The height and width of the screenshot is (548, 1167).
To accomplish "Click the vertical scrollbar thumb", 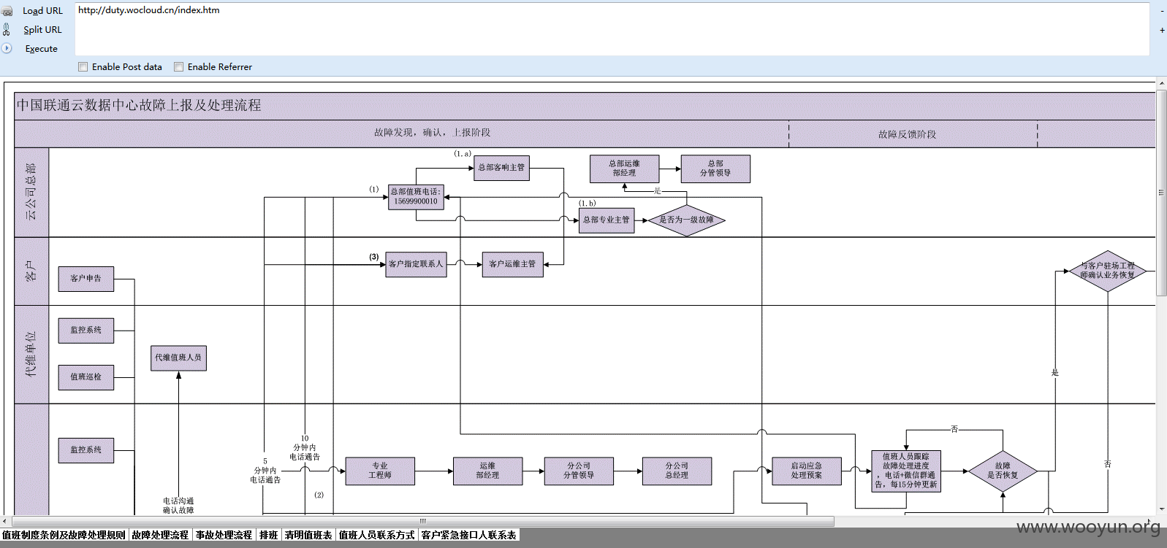I will point(1161,193).
